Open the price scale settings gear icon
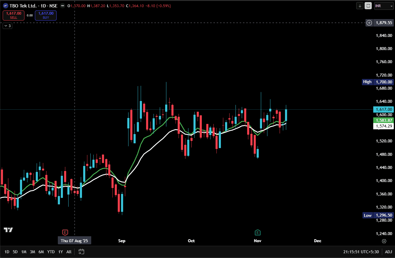This screenshot has width=395, height=258. 384,241
